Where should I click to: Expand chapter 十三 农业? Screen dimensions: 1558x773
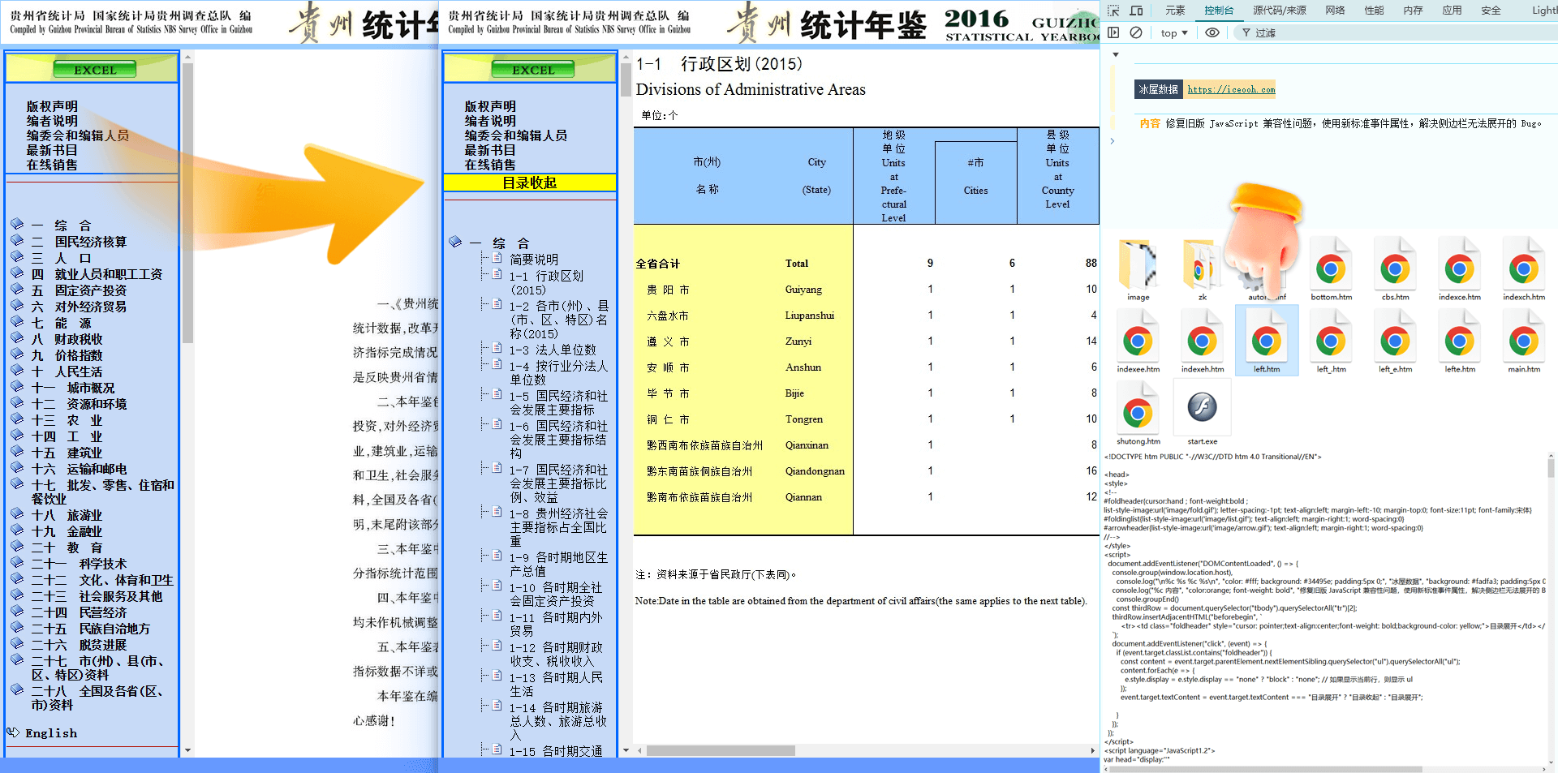[x=67, y=420]
